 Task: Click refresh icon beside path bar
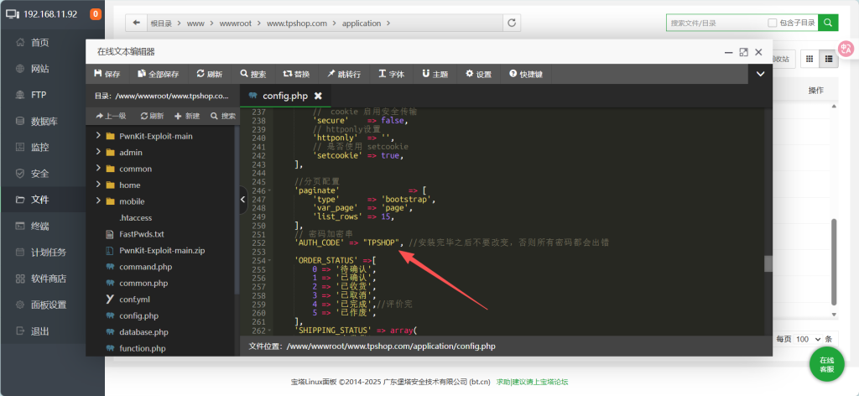[x=512, y=23]
